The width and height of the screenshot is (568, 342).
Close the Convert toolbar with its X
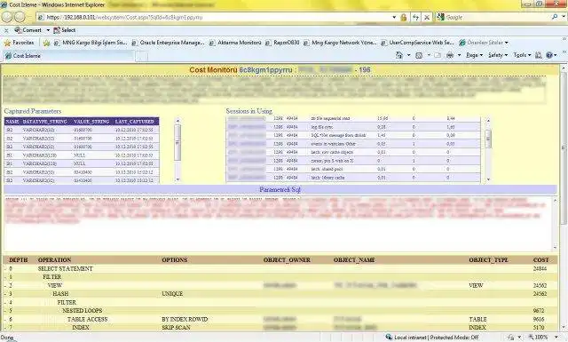tap(6, 30)
